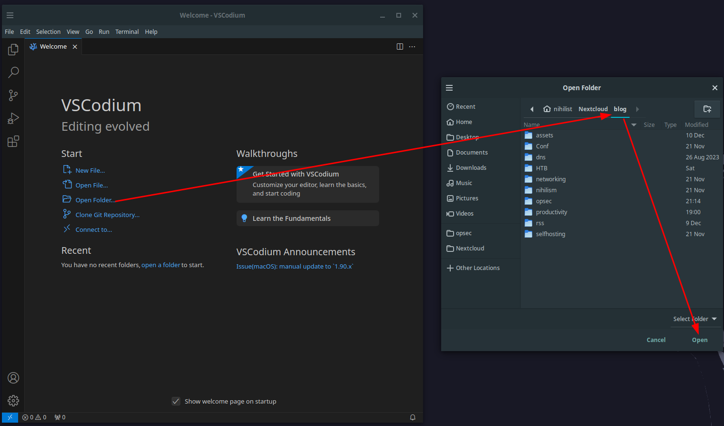The height and width of the screenshot is (426, 724).
Task: Open the Edit menu
Action: [25, 32]
